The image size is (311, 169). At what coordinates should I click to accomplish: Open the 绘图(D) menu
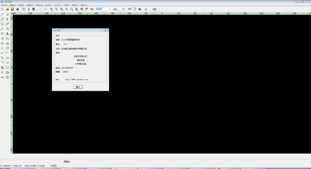[30, 5]
